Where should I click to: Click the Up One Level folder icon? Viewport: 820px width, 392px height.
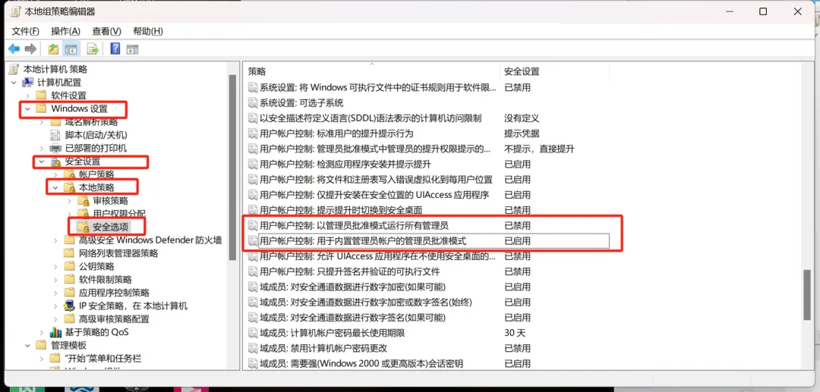coord(53,49)
